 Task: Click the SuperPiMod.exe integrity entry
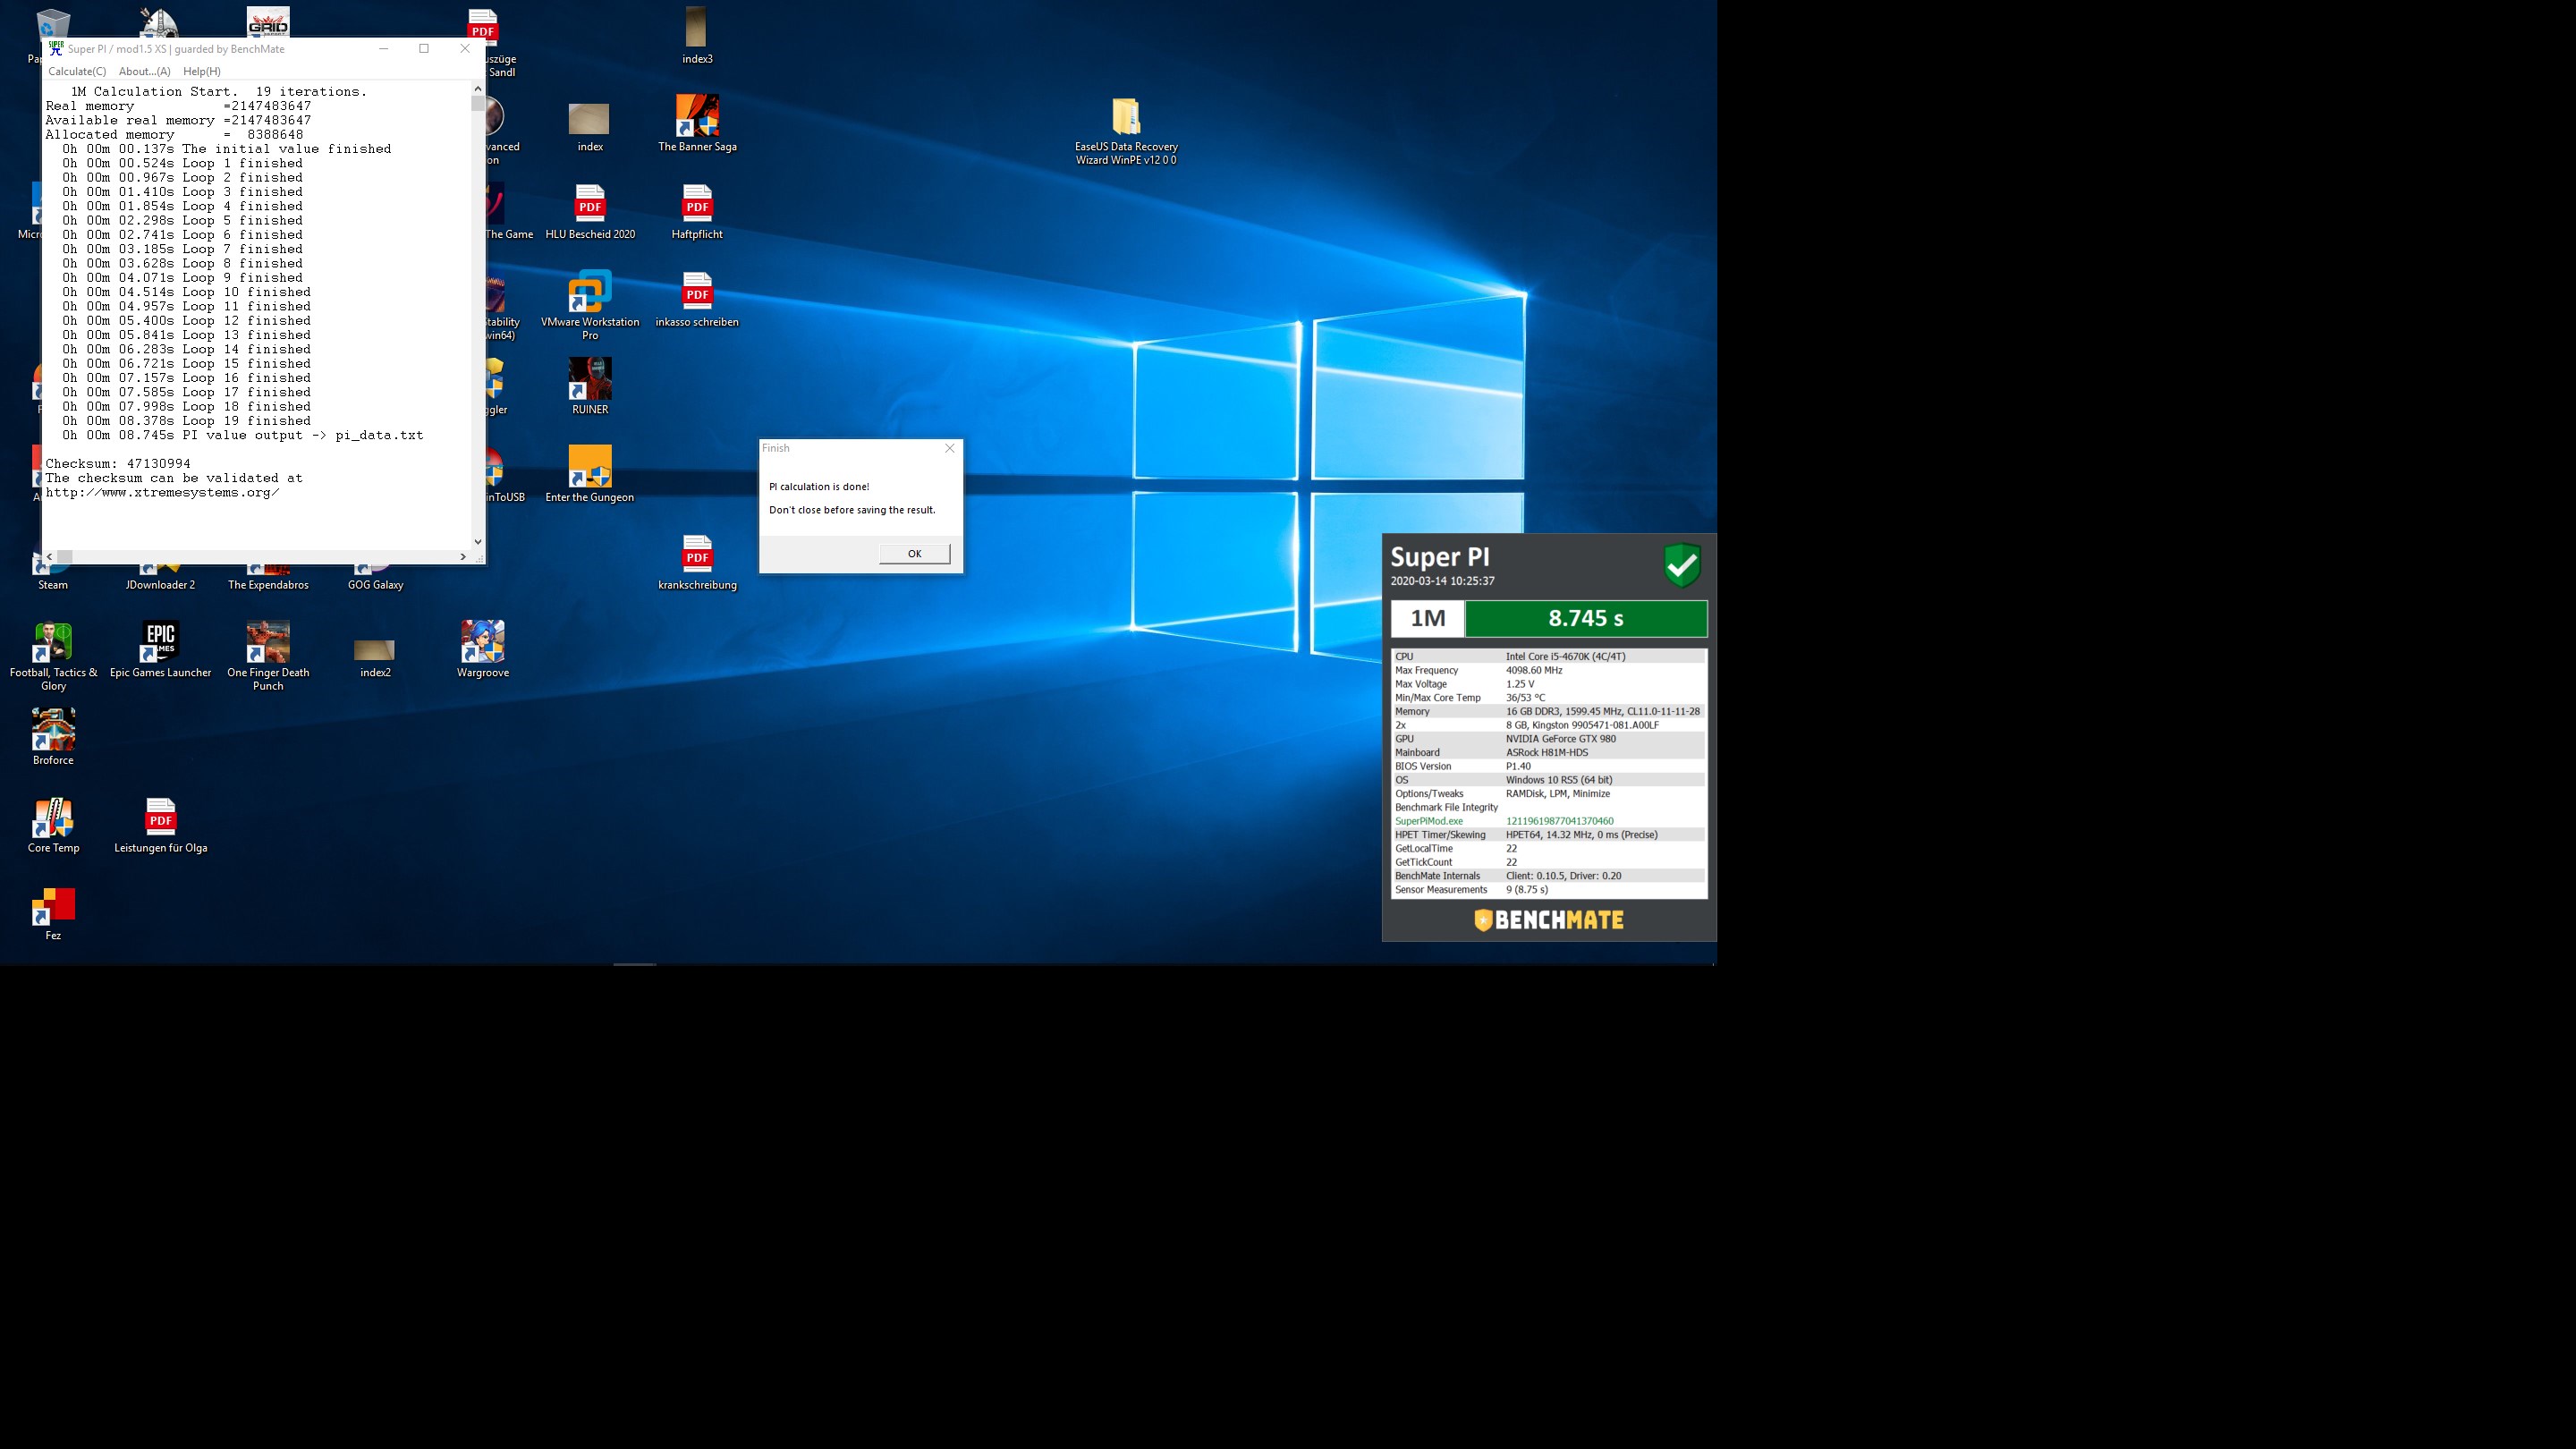coord(1429,821)
